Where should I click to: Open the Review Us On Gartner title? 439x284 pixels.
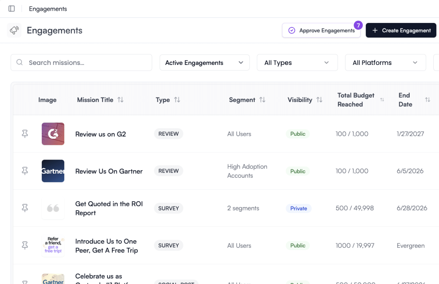click(x=109, y=171)
